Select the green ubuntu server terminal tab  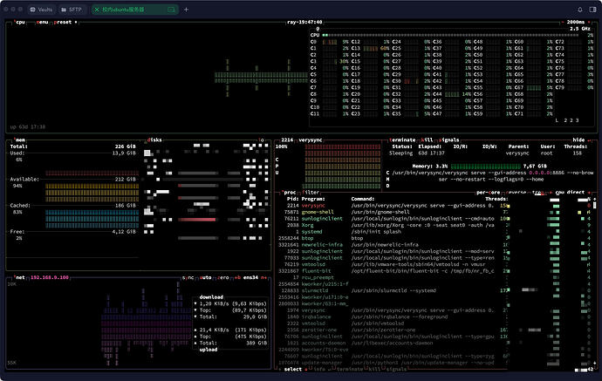(134, 10)
